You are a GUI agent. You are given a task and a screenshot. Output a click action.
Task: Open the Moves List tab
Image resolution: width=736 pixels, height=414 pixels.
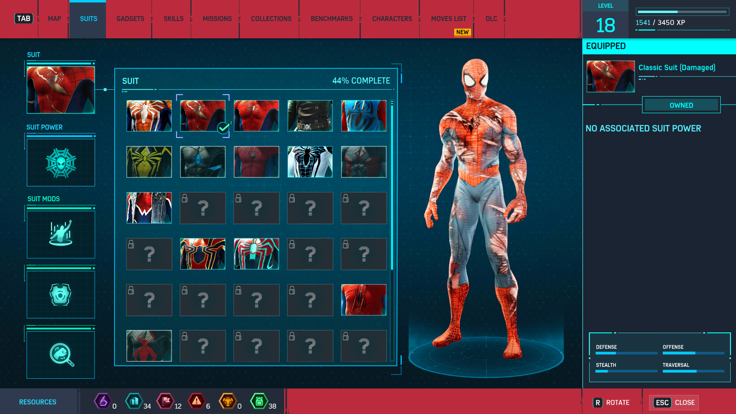[449, 19]
